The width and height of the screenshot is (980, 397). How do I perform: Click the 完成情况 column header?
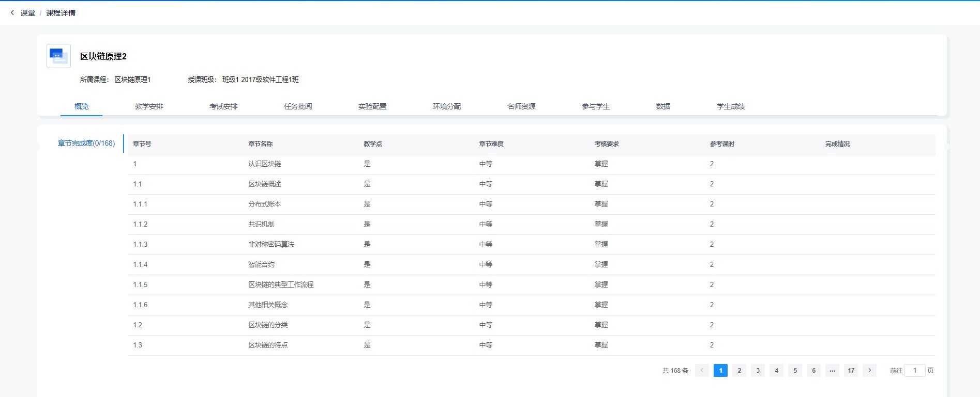[837, 144]
